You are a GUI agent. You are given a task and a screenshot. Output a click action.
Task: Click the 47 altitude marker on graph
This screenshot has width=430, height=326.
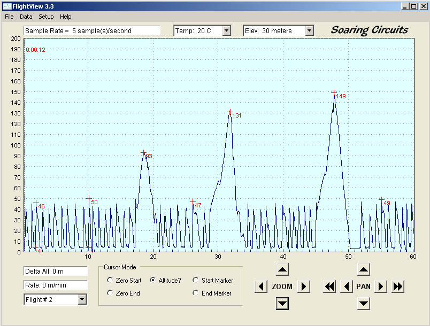[x=193, y=202]
